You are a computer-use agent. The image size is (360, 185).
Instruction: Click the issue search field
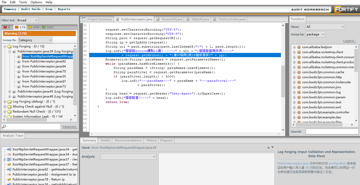click(31, 127)
